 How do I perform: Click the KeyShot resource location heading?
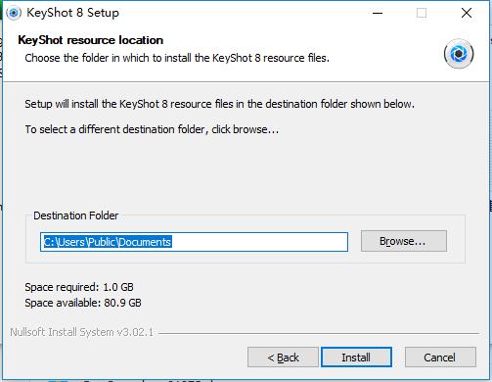click(91, 40)
